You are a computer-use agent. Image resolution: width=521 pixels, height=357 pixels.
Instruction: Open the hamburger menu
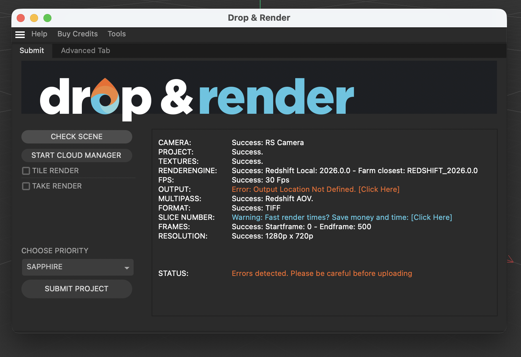click(20, 34)
